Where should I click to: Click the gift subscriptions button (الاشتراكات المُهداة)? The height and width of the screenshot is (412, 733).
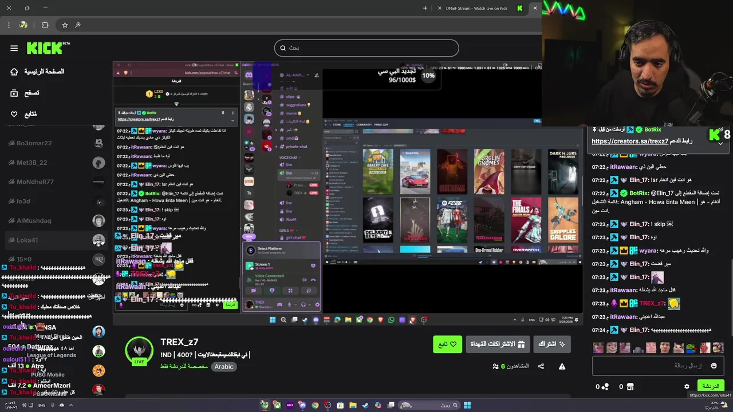[x=498, y=344]
